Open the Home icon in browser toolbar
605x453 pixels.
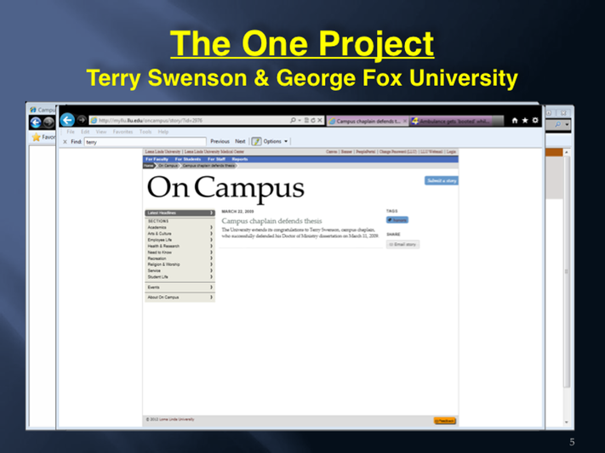click(514, 121)
